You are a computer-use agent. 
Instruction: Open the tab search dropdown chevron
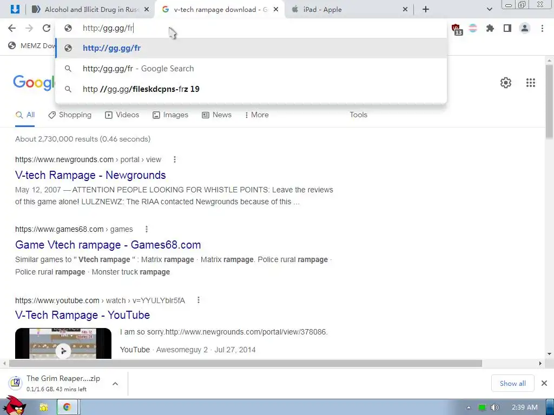coord(489,10)
